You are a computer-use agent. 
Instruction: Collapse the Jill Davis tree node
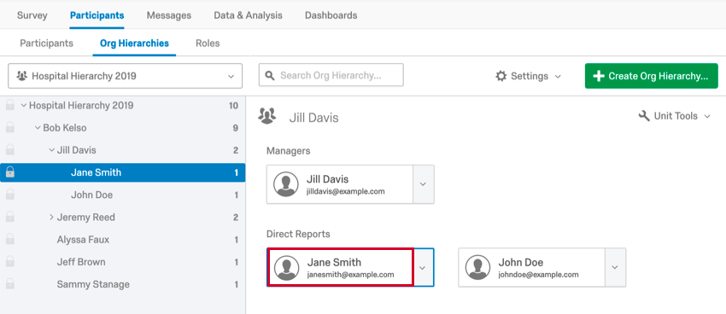[51, 150]
